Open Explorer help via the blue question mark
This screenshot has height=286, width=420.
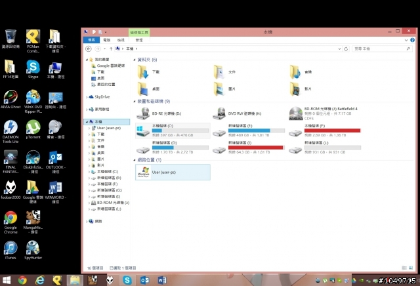click(412, 40)
